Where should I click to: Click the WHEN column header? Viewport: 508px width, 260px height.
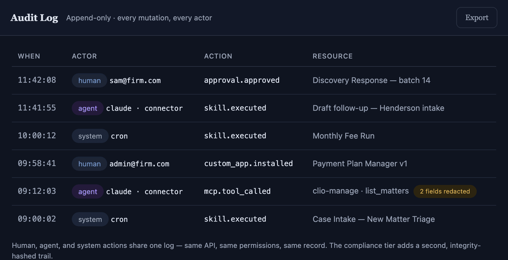pos(29,56)
